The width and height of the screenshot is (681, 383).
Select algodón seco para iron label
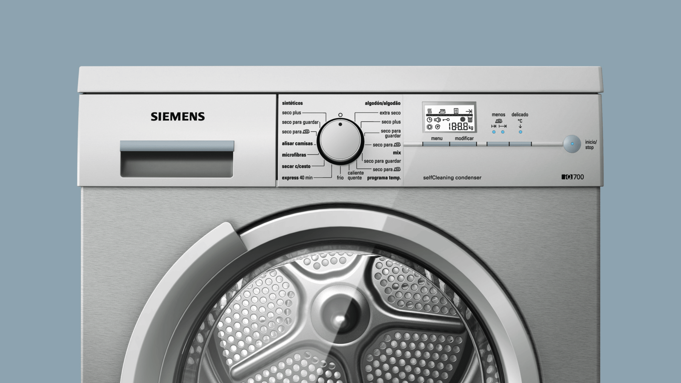point(386,145)
